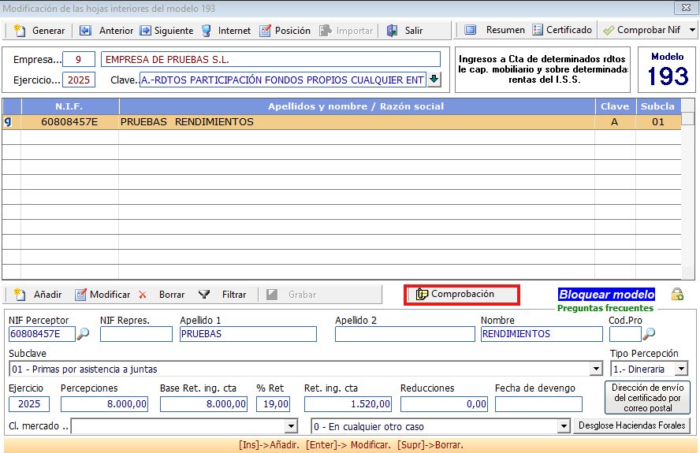The image size is (700, 453).
Task: Click the padlock icon beside Bloquear modelo
Action: [677, 294]
